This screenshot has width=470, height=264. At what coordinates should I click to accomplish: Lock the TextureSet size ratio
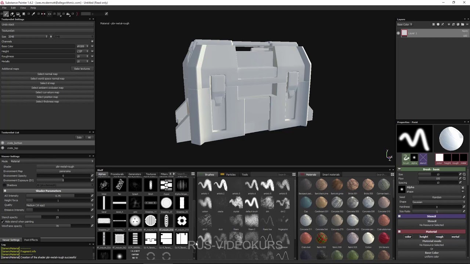pyautogui.click(x=51, y=37)
